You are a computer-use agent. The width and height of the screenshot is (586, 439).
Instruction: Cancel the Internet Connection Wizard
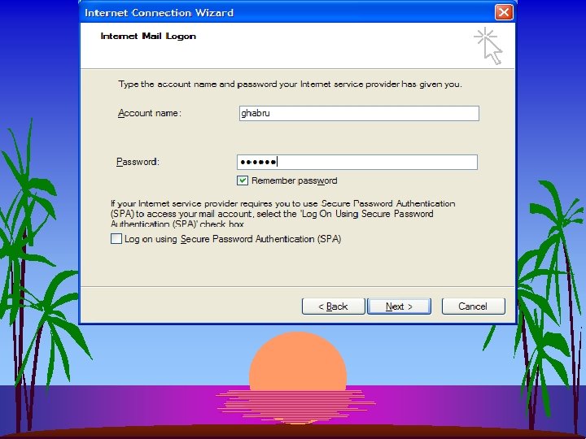coord(473,306)
